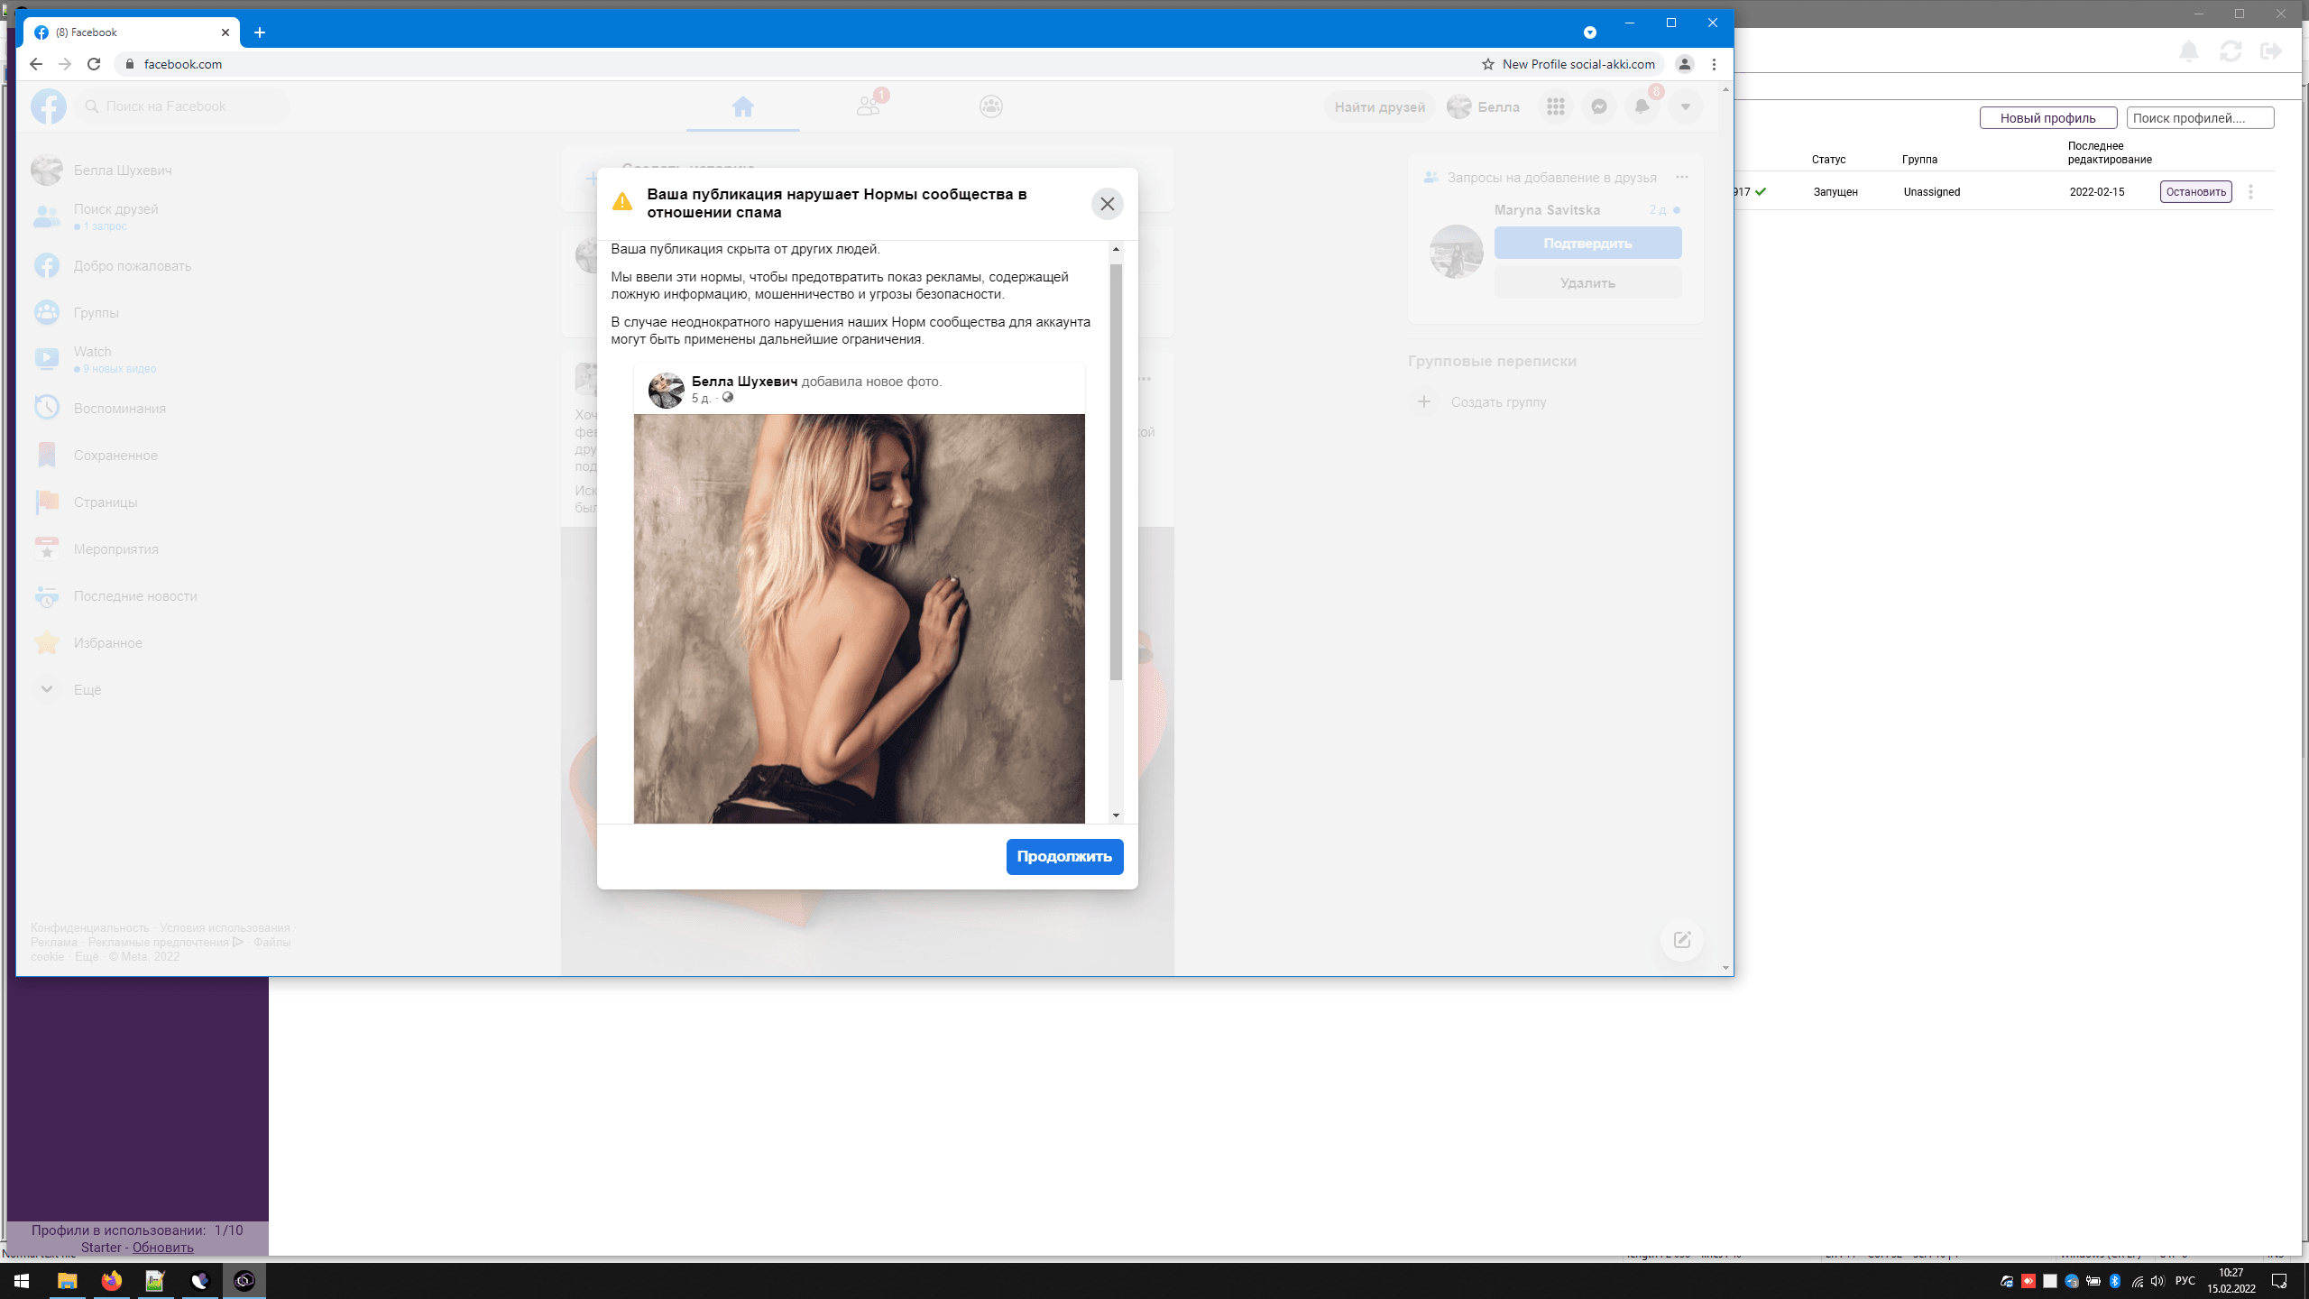The image size is (2309, 1299).
Task: Select the (8) Facebook tab
Action: 132,32
